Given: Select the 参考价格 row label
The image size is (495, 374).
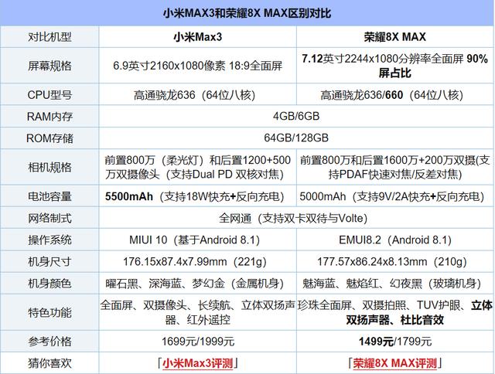Looking at the screenshot, I should [x=49, y=342].
